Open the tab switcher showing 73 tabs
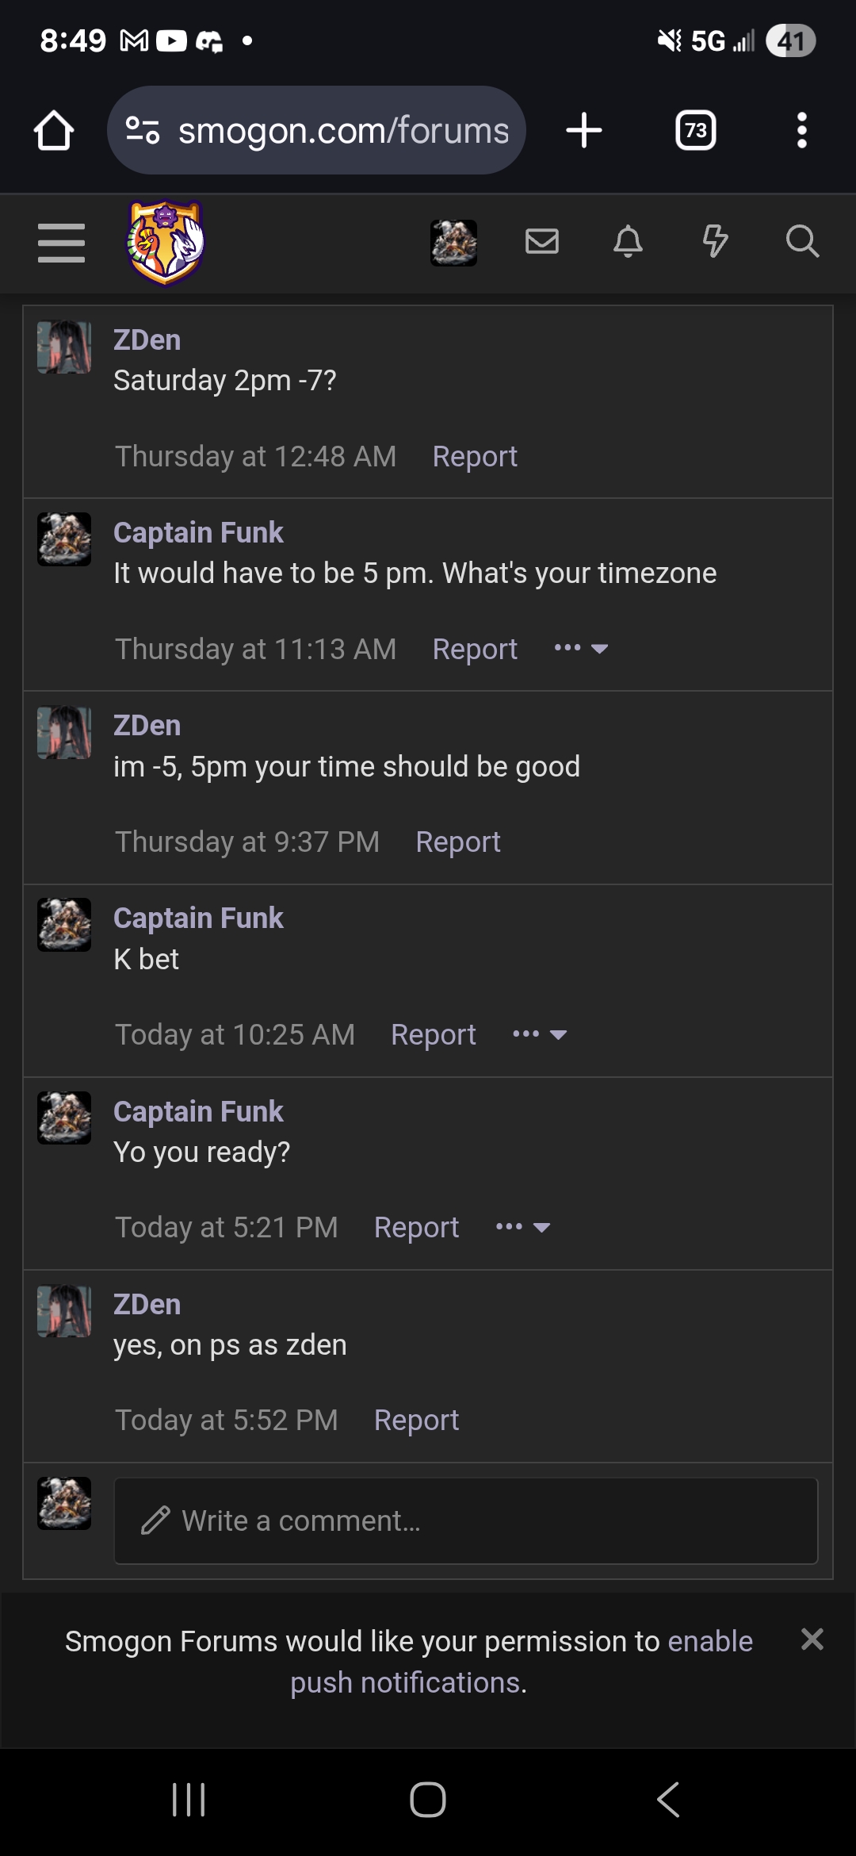Screen dimensions: 856x1856 coord(695,130)
